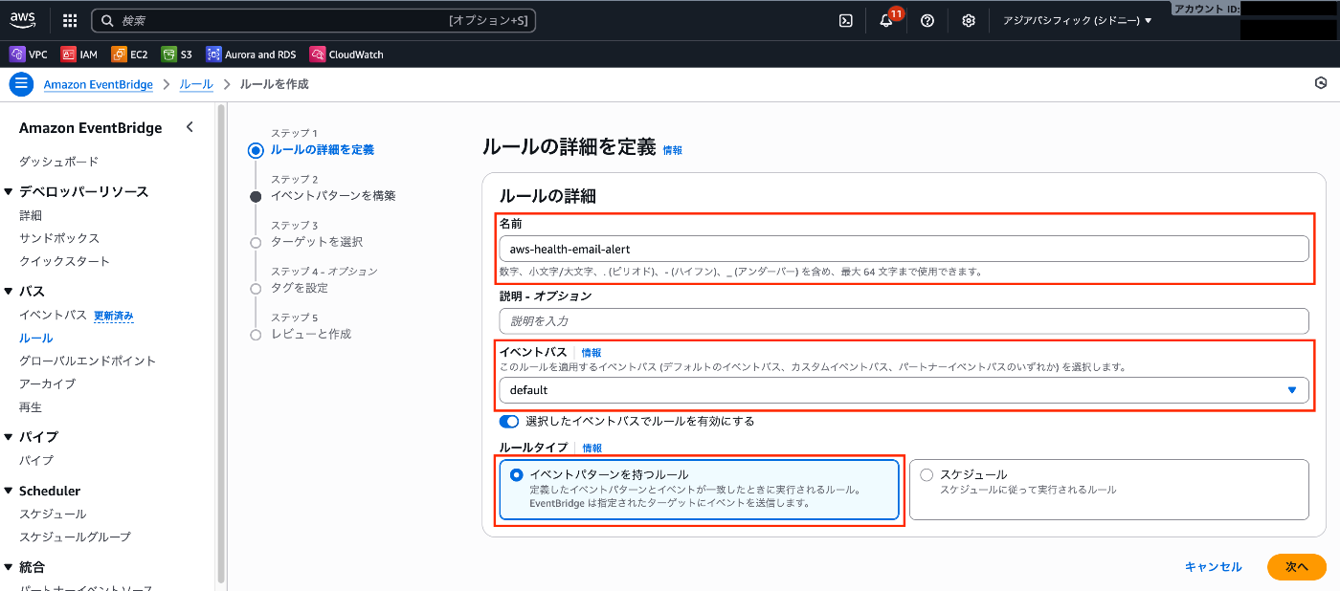This screenshot has width=1340, height=591.
Task: Follow the ルール breadcrumb link
Action: click(x=196, y=84)
